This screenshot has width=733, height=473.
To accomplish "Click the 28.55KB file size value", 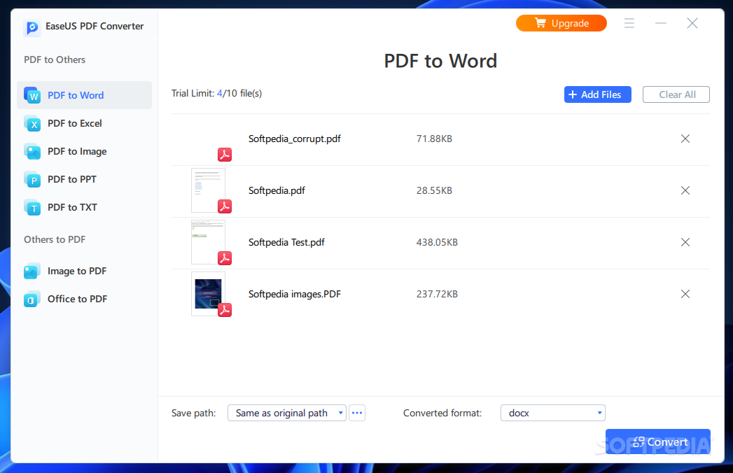I will (x=434, y=190).
